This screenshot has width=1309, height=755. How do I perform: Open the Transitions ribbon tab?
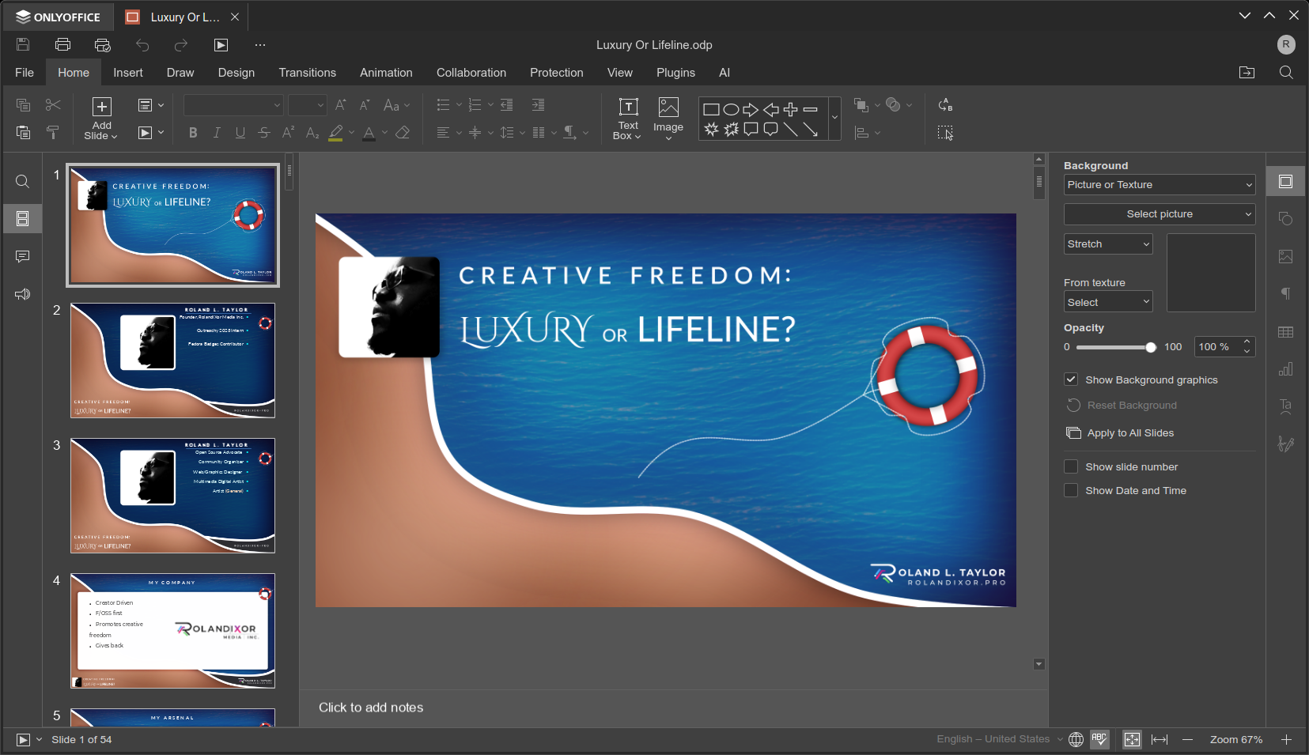307,73
